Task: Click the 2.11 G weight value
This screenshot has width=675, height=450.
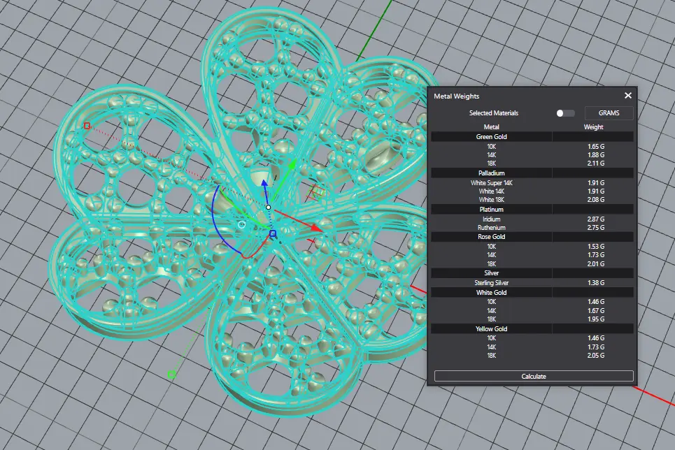Action: pos(596,164)
